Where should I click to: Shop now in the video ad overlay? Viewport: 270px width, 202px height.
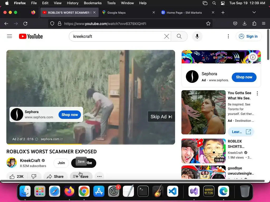tap(70, 115)
